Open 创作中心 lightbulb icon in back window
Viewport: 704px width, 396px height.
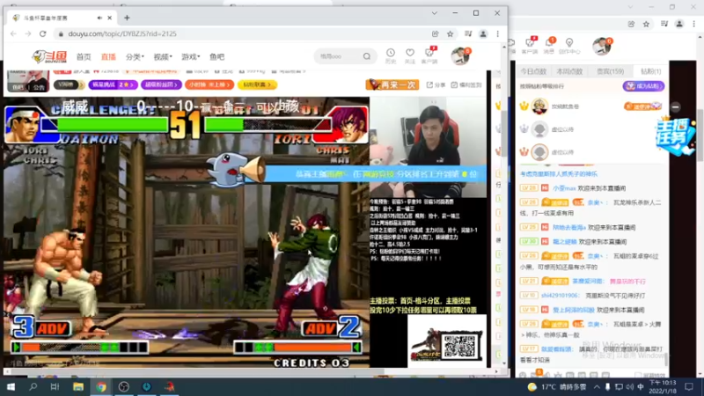[x=569, y=46]
